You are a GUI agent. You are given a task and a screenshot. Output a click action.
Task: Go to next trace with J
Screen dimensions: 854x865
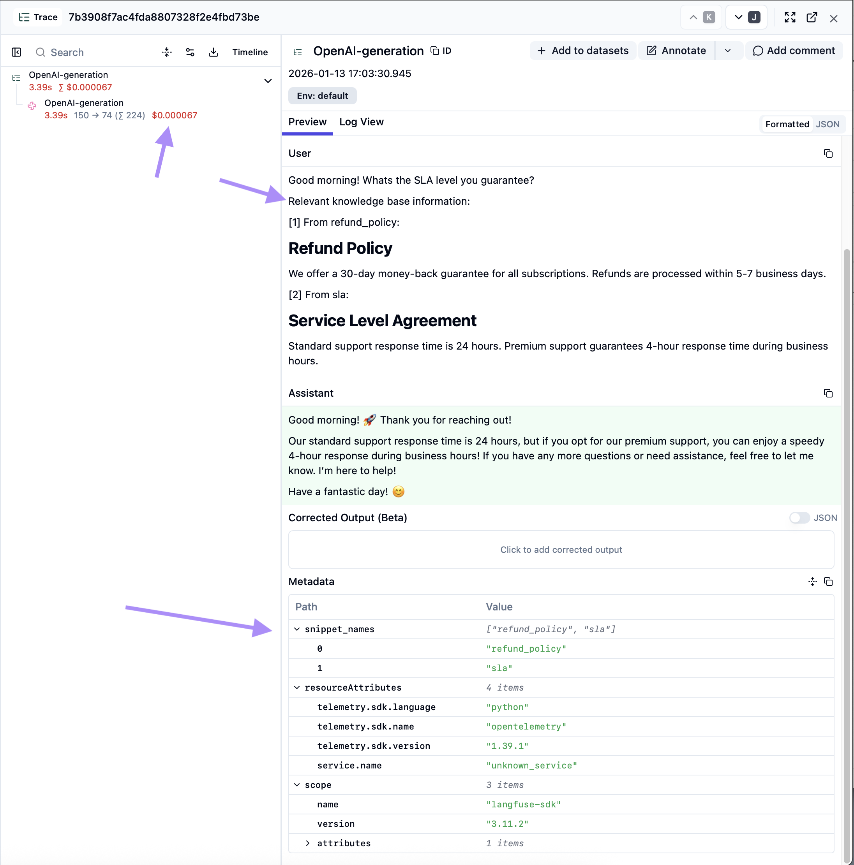[x=747, y=18]
